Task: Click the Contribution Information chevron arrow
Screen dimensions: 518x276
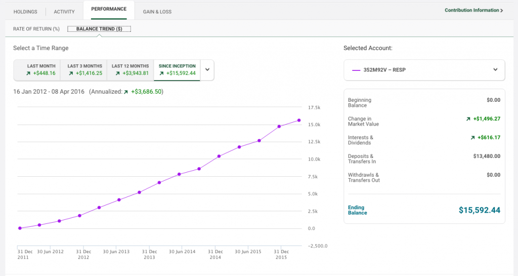Action: (x=501, y=11)
